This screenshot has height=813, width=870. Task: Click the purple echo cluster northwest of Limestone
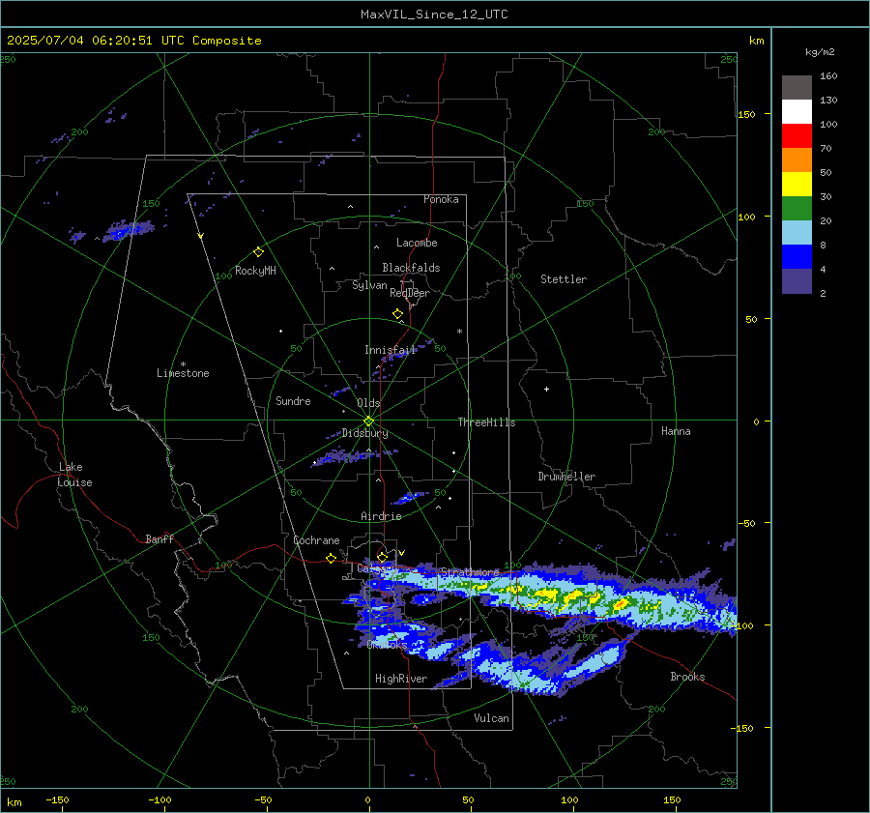[x=129, y=230]
